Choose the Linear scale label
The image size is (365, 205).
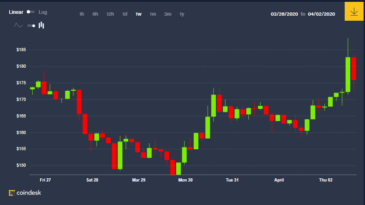(16, 12)
